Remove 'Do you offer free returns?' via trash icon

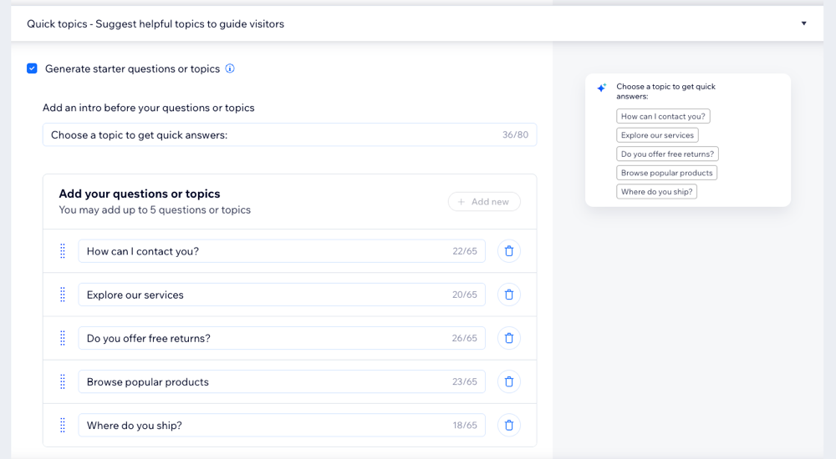click(509, 338)
